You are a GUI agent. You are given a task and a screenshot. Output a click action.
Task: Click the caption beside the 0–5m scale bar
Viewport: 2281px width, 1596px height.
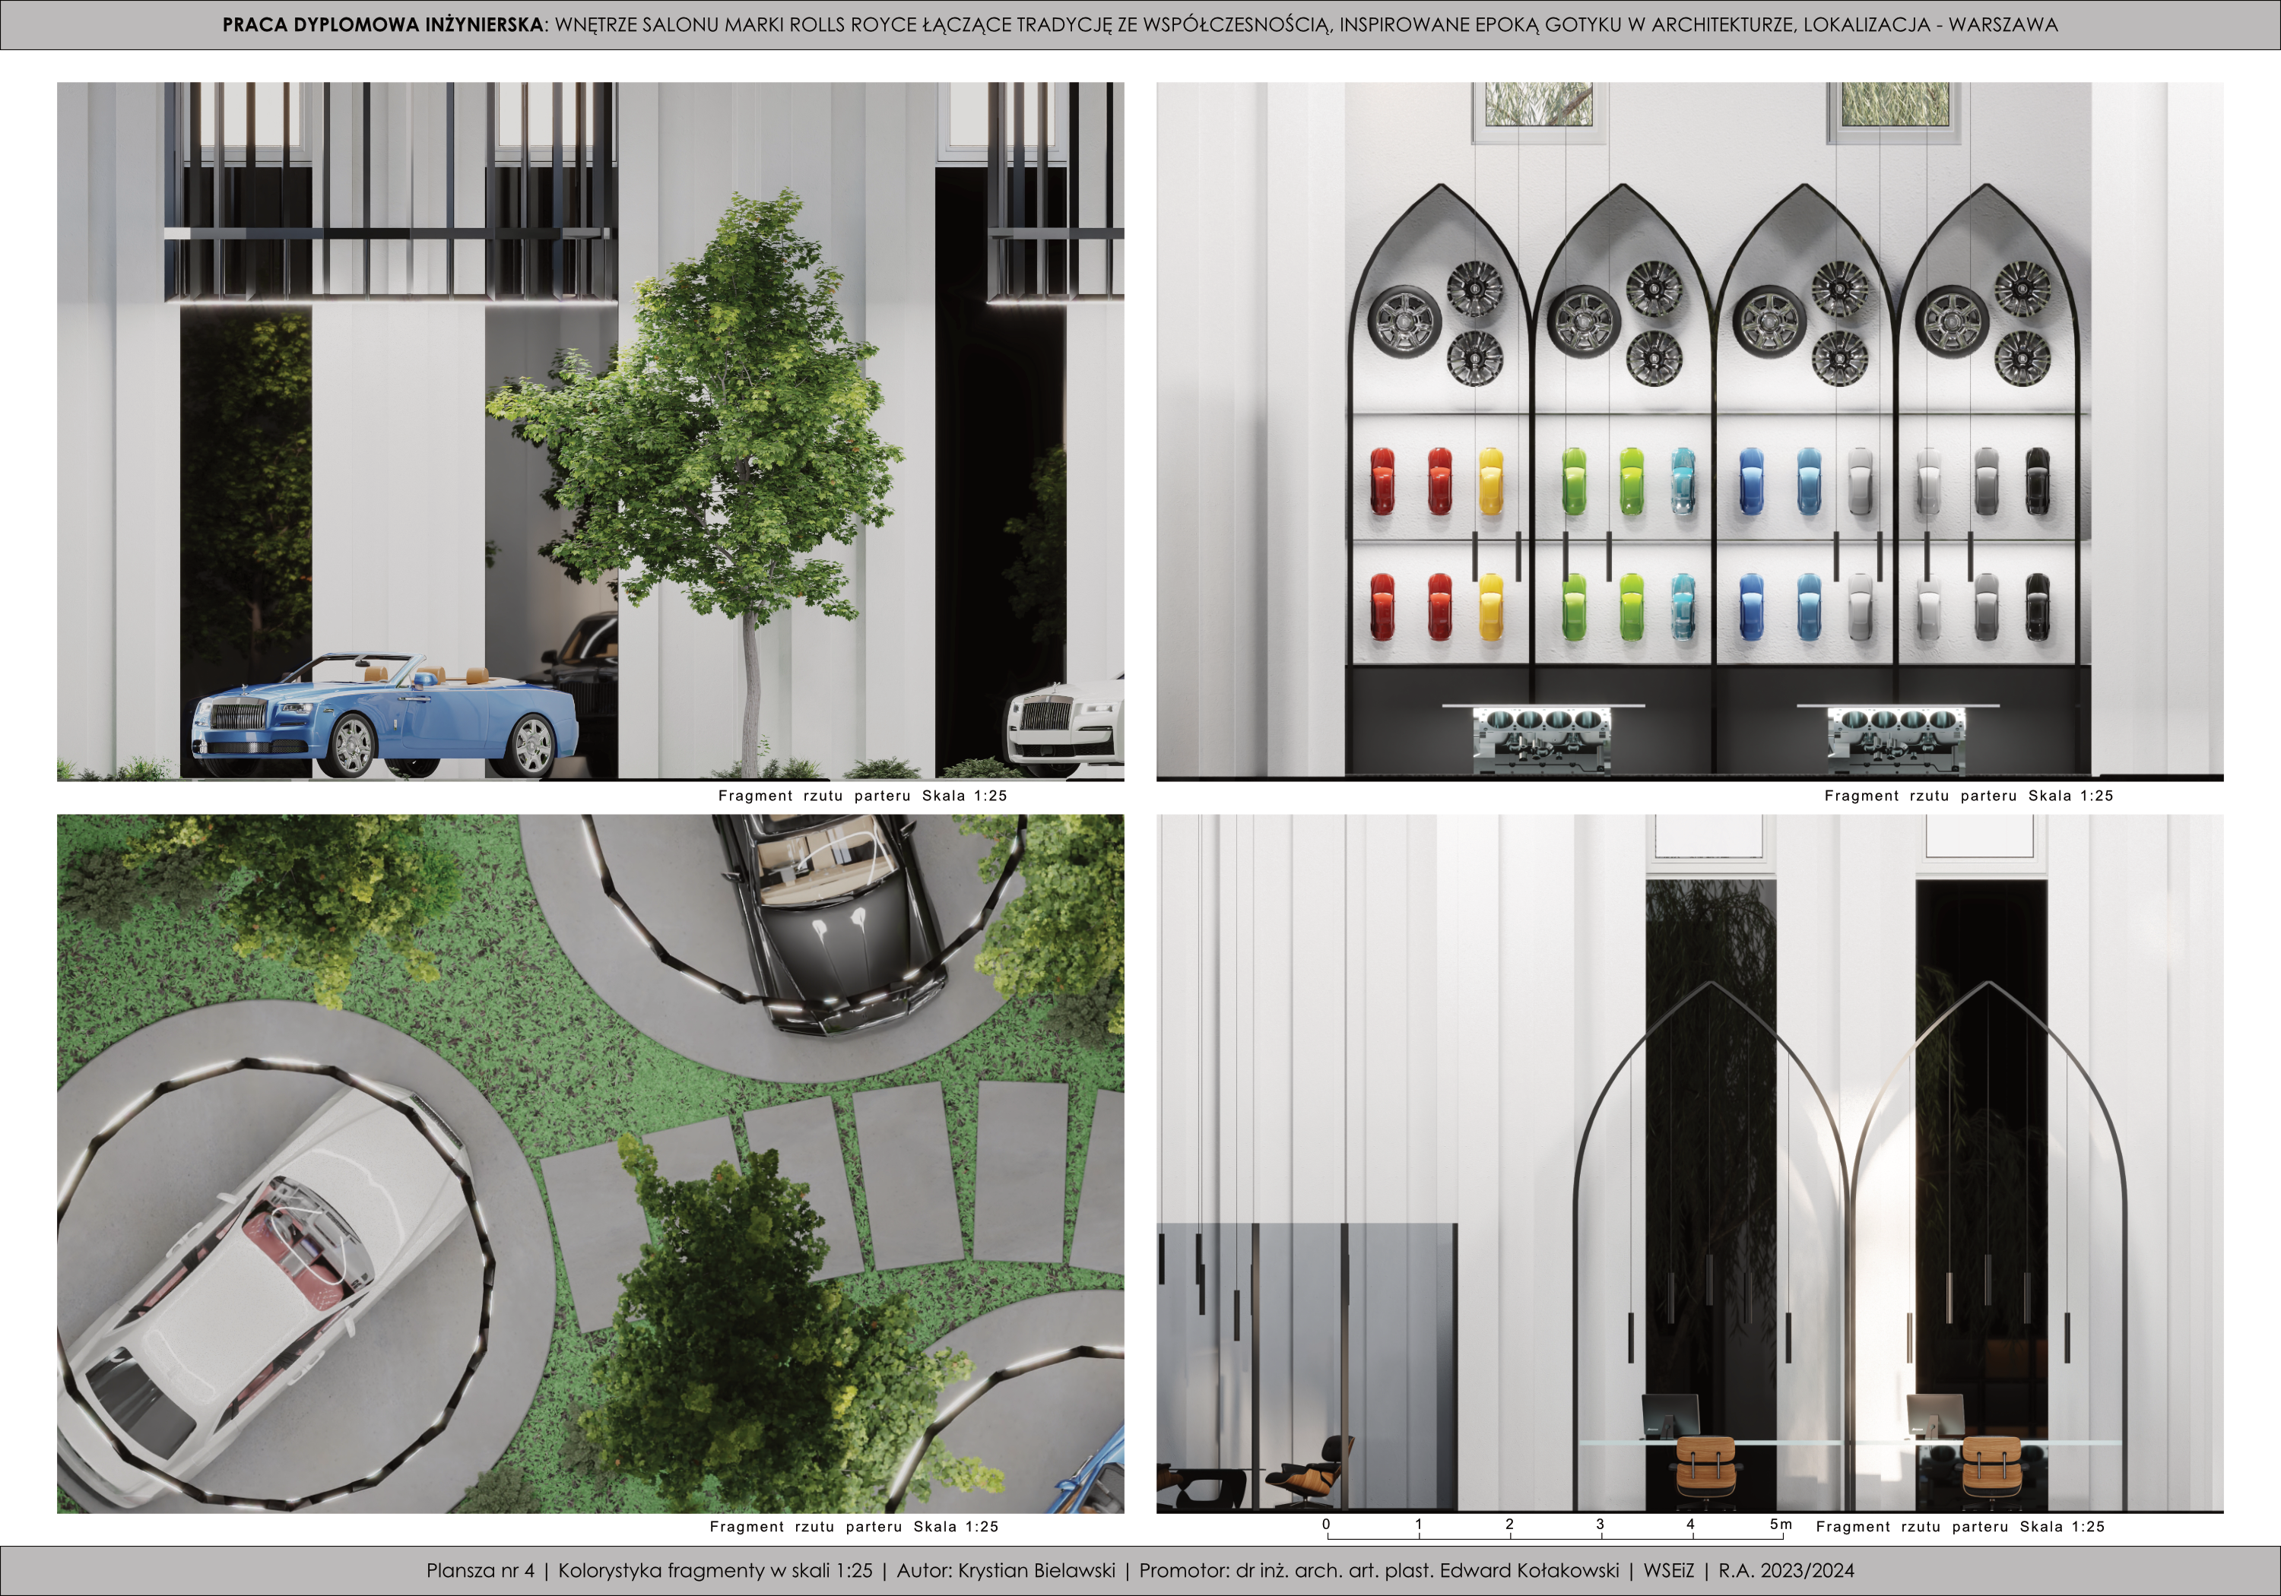tap(1960, 1527)
